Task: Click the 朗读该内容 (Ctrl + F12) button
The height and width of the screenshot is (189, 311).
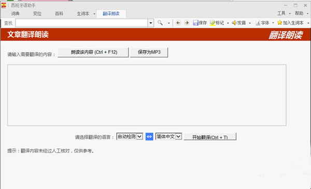Action: 93,52
